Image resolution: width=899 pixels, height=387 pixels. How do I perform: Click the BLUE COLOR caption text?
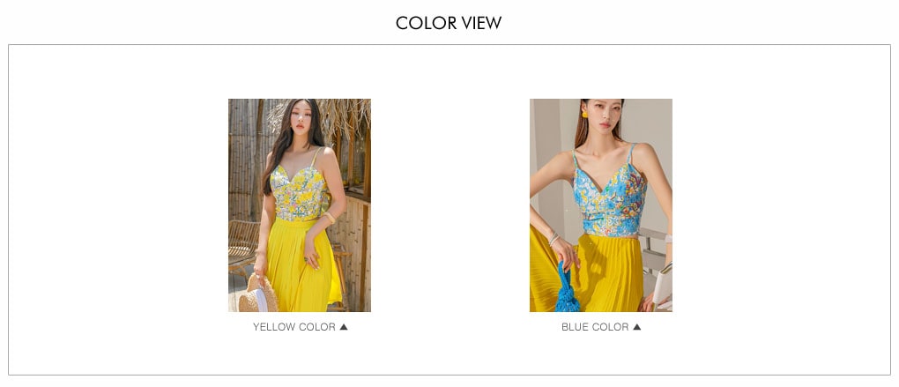[x=595, y=327]
